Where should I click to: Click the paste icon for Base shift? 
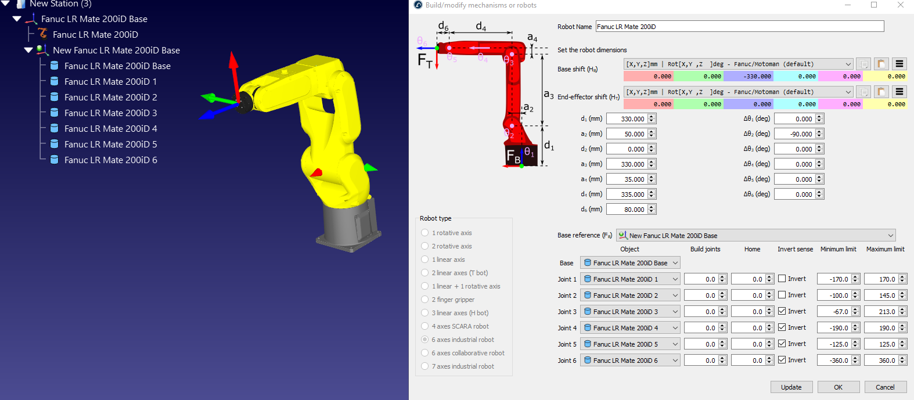[881, 64]
